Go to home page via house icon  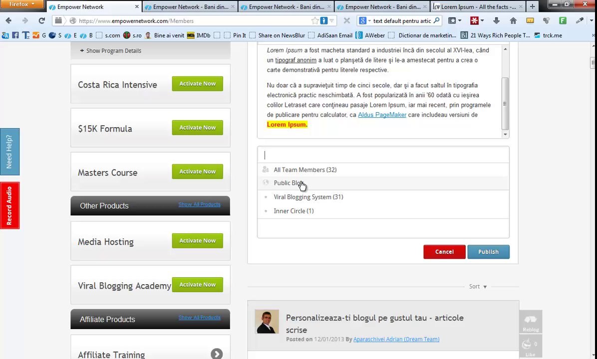(513, 20)
